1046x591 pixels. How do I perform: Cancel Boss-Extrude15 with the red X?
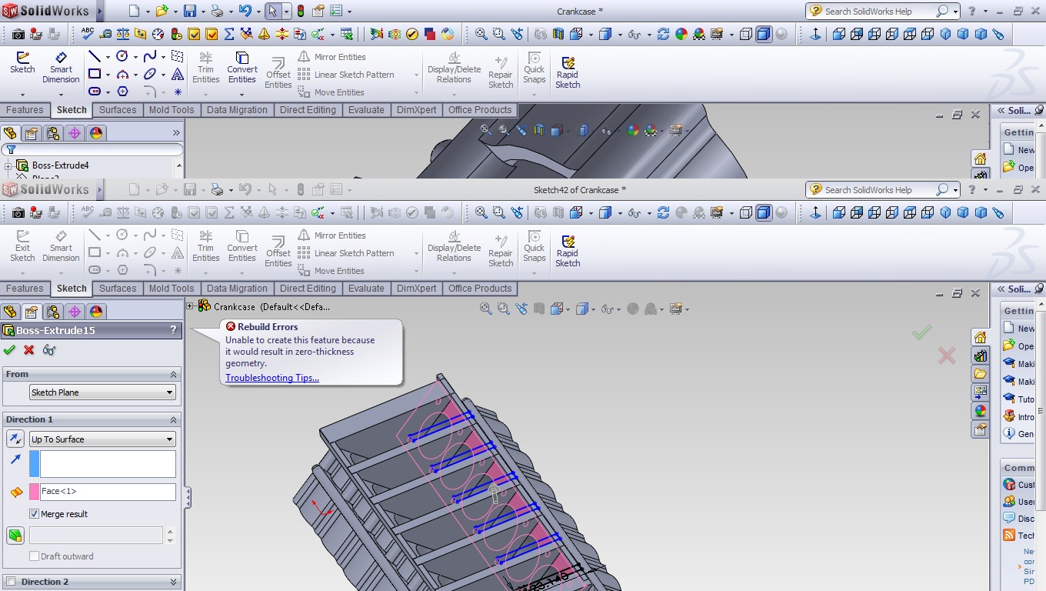click(x=29, y=350)
